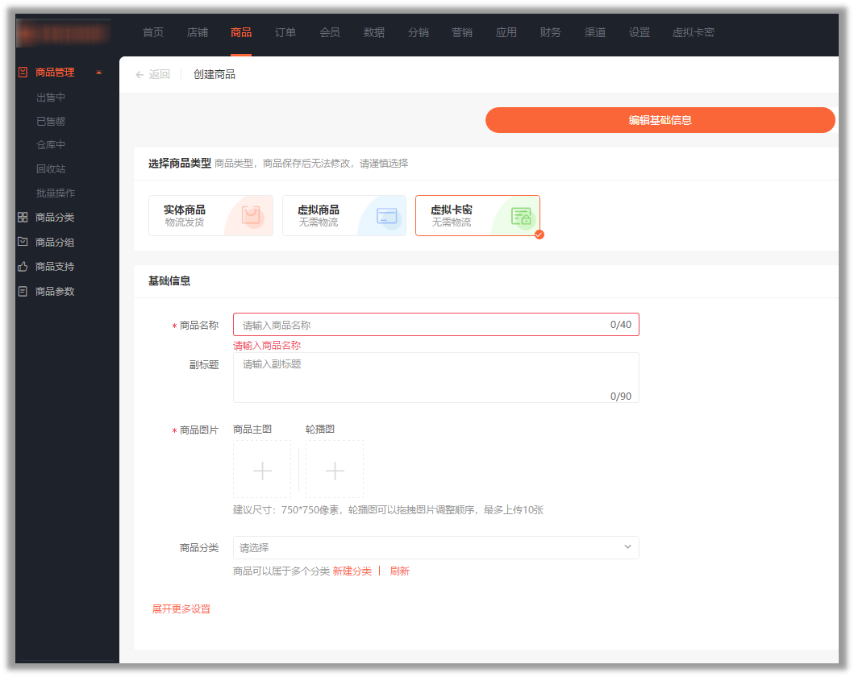Screen dimensions: 854x677
Task: Expand 展开更多设置 section
Action: tap(181, 609)
